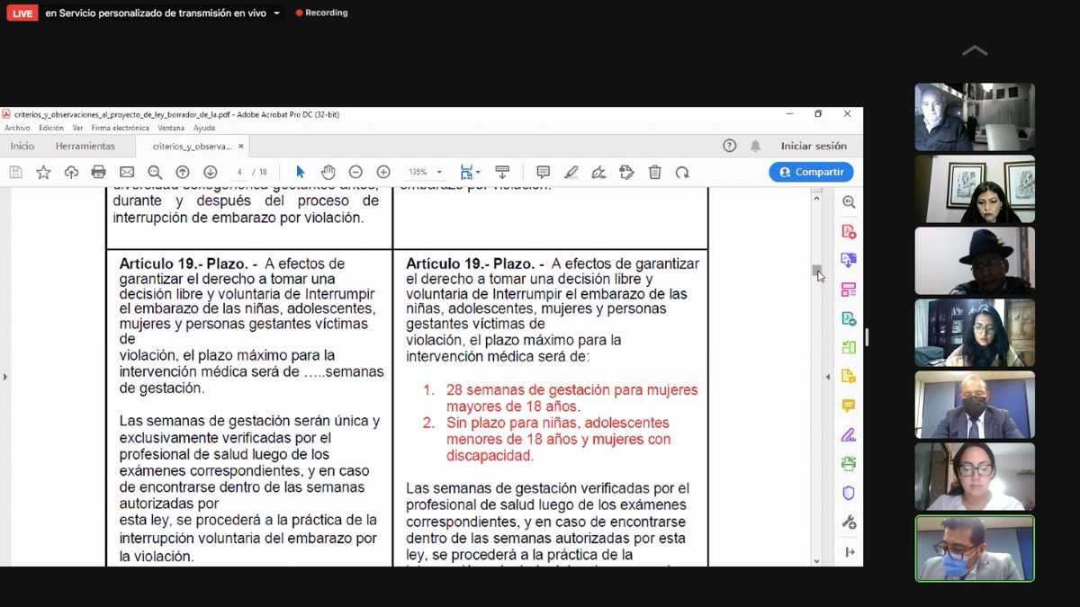Open the Export PDF tool in the right sidebar
1080x607 pixels.
coord(847,260)
